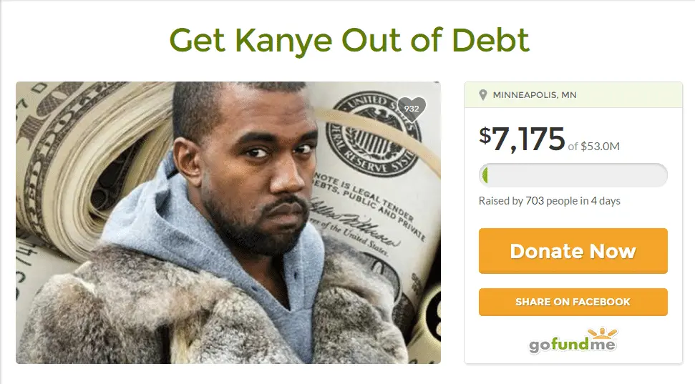This screenshot has width=695, height=384.
Task: Click the fundraising progress bar
Action: (x=573, y=175)
